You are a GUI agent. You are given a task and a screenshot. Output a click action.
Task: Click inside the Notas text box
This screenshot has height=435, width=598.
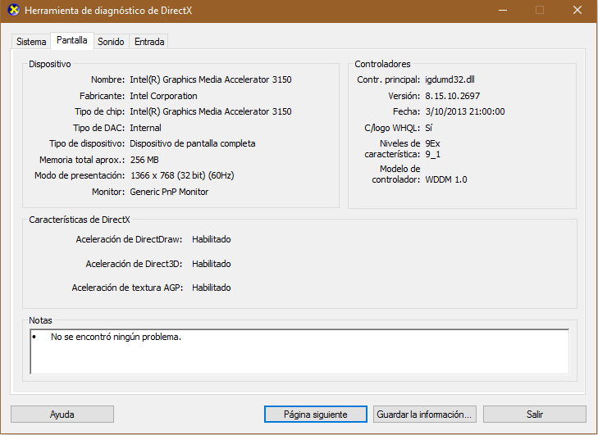[x=299, y=351]
